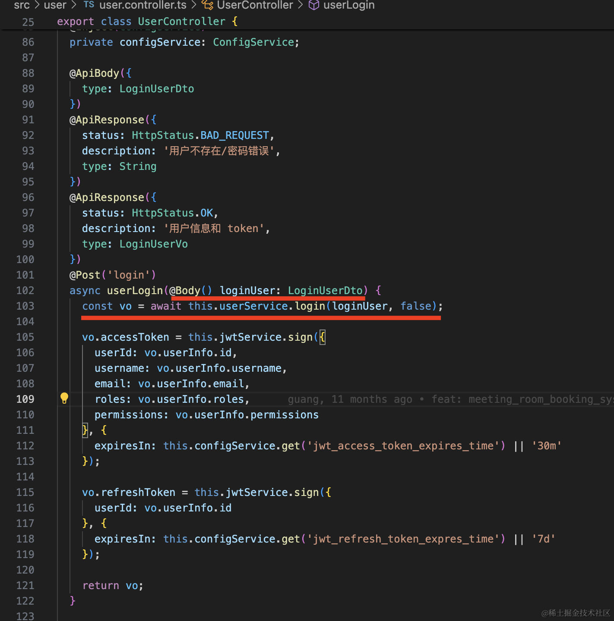
Task: Click the UserController class symbol icon
Action: [x=208, y=5]
